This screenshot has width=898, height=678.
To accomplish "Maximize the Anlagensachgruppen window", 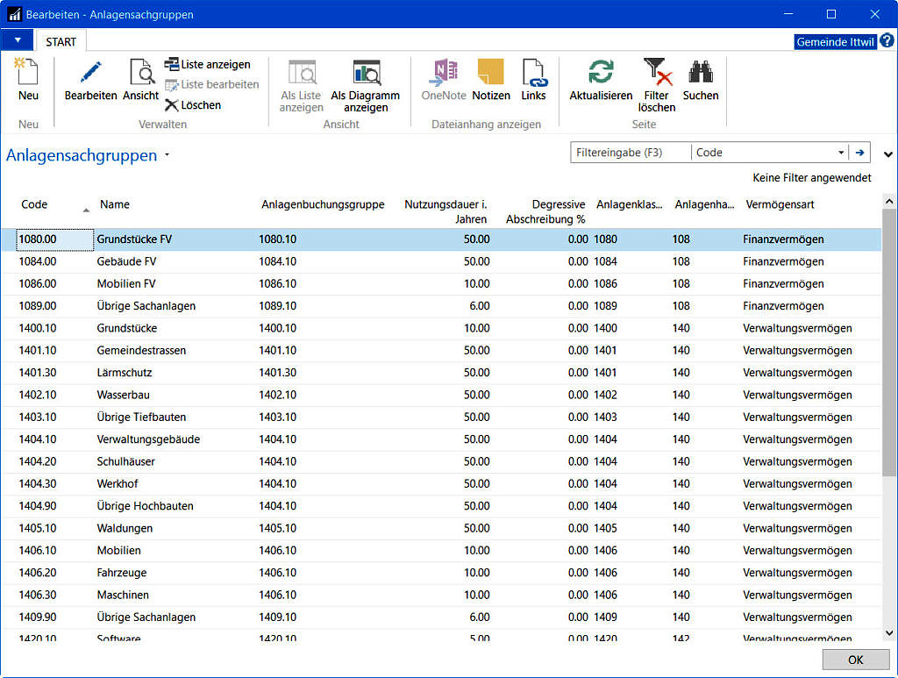I will (831, 14).
